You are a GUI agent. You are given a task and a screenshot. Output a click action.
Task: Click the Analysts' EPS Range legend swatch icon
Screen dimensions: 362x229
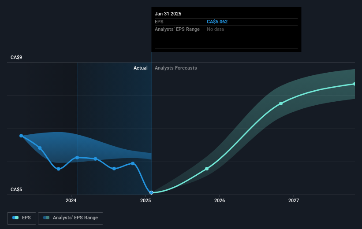pos(46,218)
